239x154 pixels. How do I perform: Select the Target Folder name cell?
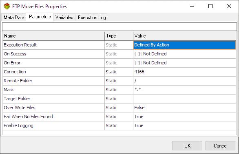[53, 99]
